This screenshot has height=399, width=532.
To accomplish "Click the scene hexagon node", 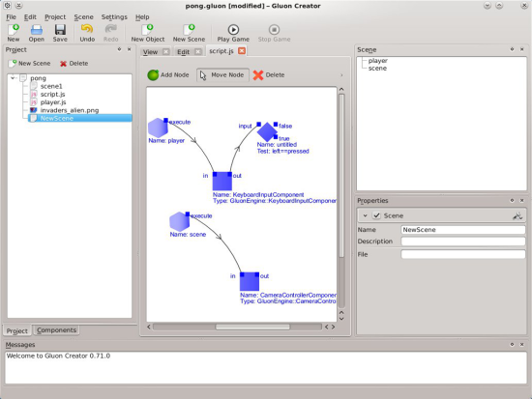I will point(179,221).
